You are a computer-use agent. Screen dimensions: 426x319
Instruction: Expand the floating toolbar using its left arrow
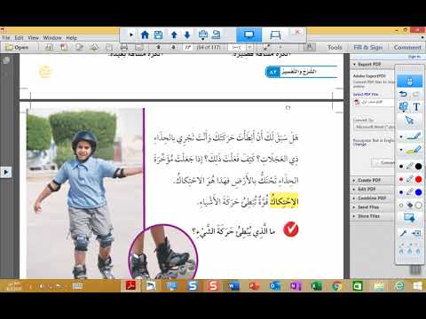tap(130, 35)
